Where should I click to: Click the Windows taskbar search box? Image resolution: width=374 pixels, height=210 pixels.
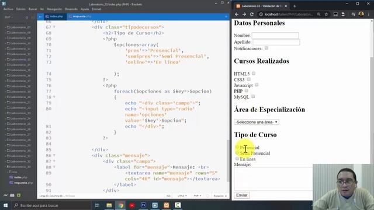point(51,205)
